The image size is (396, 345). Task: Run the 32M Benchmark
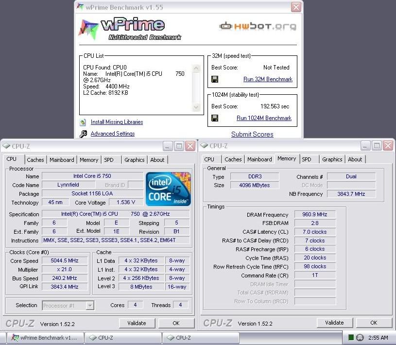click(x=268, y=79)
